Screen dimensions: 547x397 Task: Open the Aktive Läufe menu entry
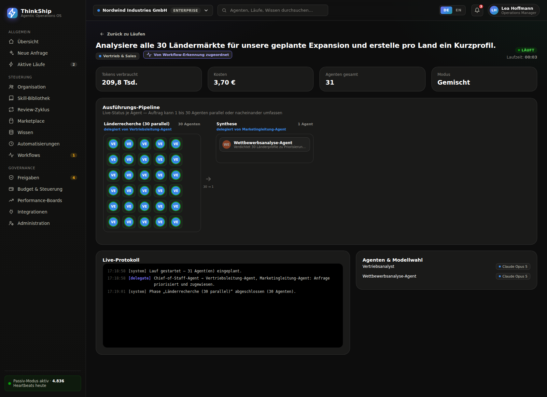point(43,64)
